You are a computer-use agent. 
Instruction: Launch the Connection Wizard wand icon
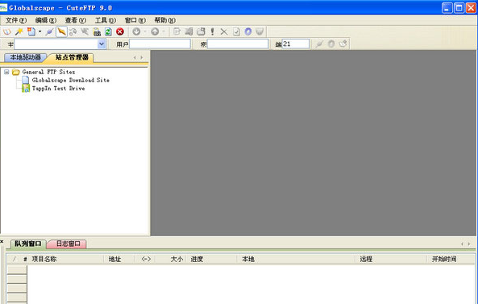19,31
